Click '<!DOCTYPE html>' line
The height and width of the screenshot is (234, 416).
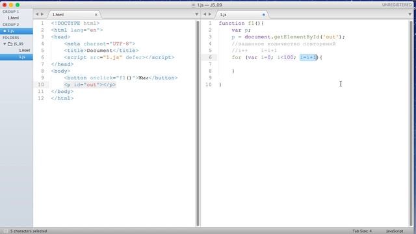[75, 23]
